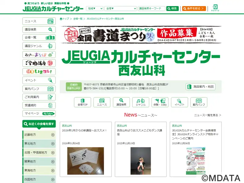Expand 四国地方 region list
Image resolution: width=244 pixels, height=183 pixels.
[39, 179]
